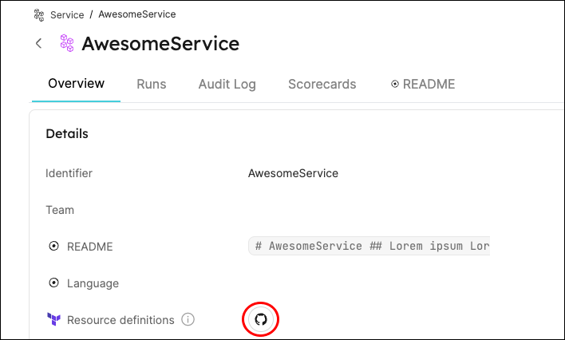
Task: Click the Terraform icon next to Resource definitions
Action: tap(53, 320)
